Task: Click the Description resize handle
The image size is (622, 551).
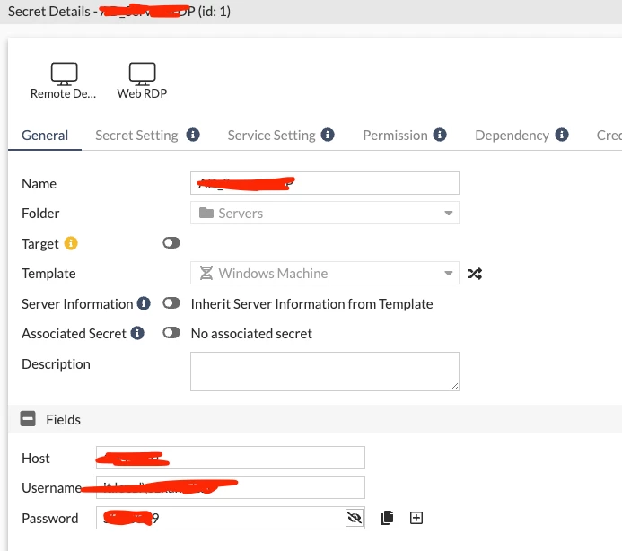Action: 454,386
